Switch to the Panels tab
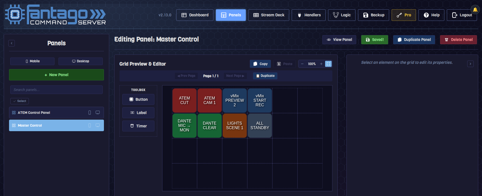This screenshot has width=482, height=196. pos(231,15)
